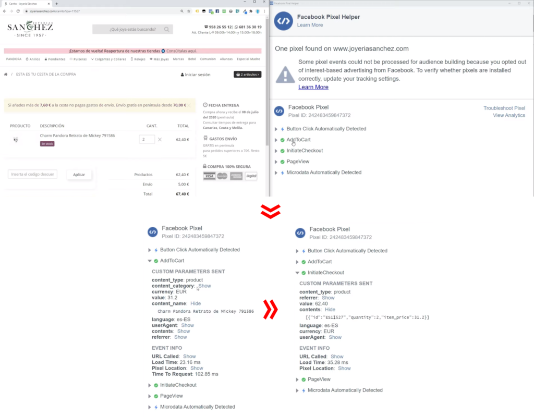Select the VISA payment icon
Image resolution: width=534 pixels, height=417 pixels.
coord(209,176)
